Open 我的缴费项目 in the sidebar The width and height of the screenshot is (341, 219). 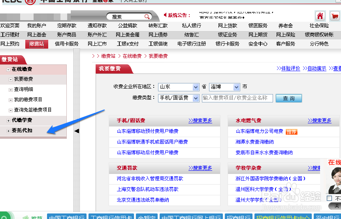point(28,100)
